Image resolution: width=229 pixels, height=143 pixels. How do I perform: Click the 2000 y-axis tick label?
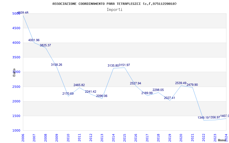[16, 101]
